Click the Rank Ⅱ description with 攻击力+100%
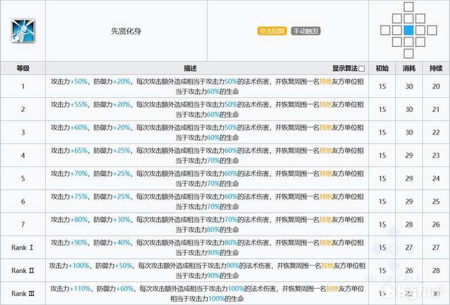This screenshot has height=305, width=450. (207, 271)
